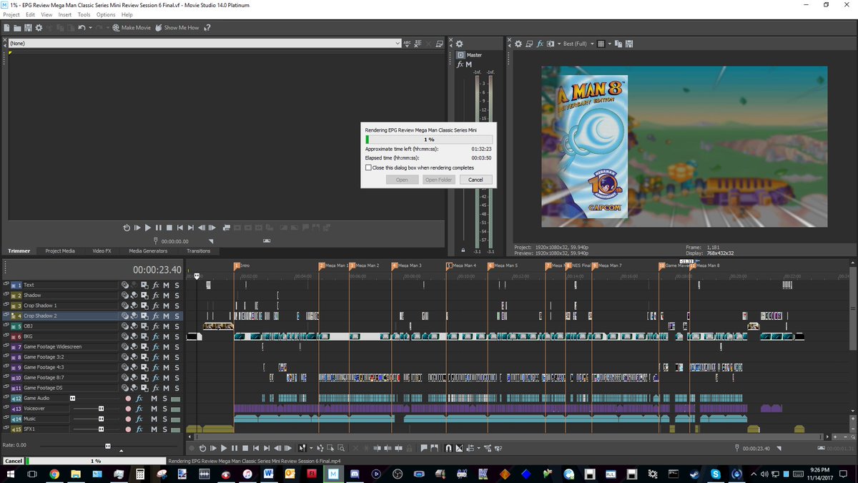Click the preview Video FX icon
The image size is (858, 483).
point(541,44)
